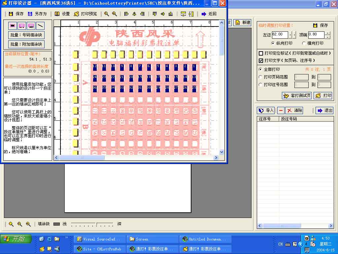The image size is (338, 254).
Task: Click the 套打测试页 test page button
Action: (x=297, y=96)
